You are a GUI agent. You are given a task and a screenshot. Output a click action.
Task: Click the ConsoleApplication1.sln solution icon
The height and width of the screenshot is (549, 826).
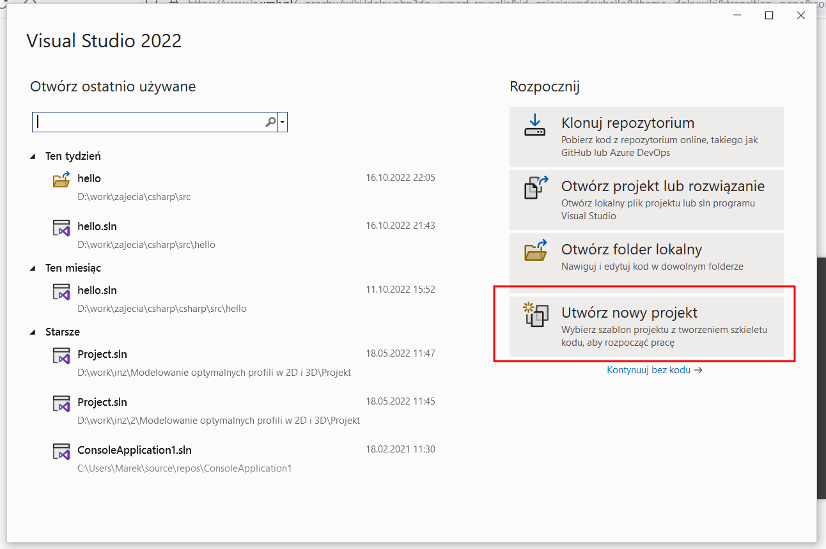click(x=61, y=452)
